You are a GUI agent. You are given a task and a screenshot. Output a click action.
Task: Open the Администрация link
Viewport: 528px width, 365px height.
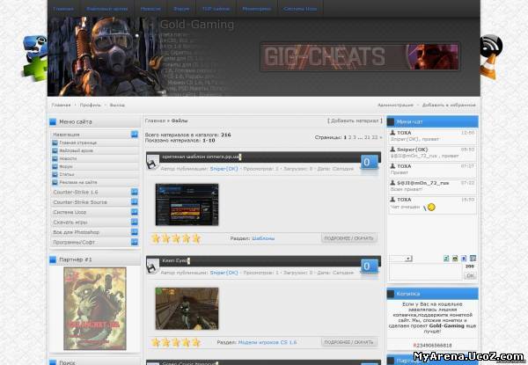coord(395,105)
